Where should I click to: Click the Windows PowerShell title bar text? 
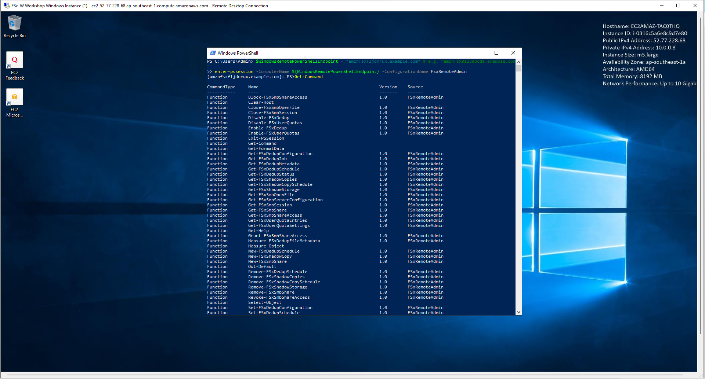point(238,53)
